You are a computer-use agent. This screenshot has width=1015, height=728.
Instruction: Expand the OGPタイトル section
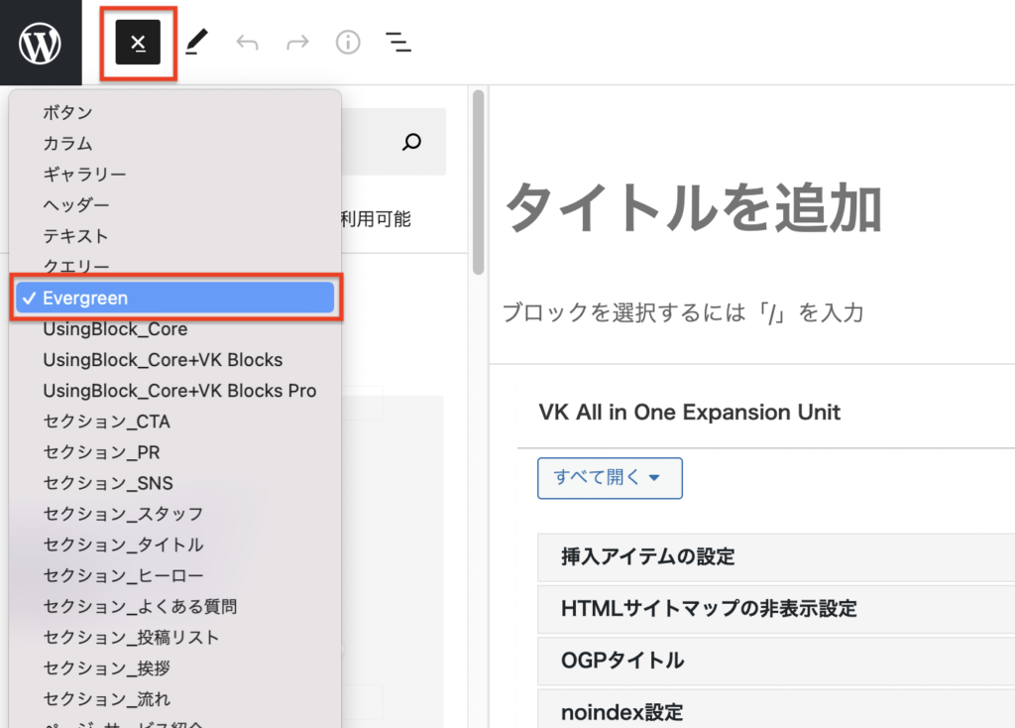pos(621,660)
